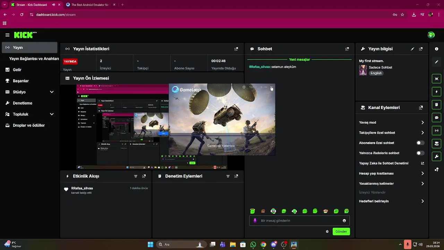Screen dimensions: 444x250
Task: Select Yayın in the sidebar
Action: [x=29, y=48]
